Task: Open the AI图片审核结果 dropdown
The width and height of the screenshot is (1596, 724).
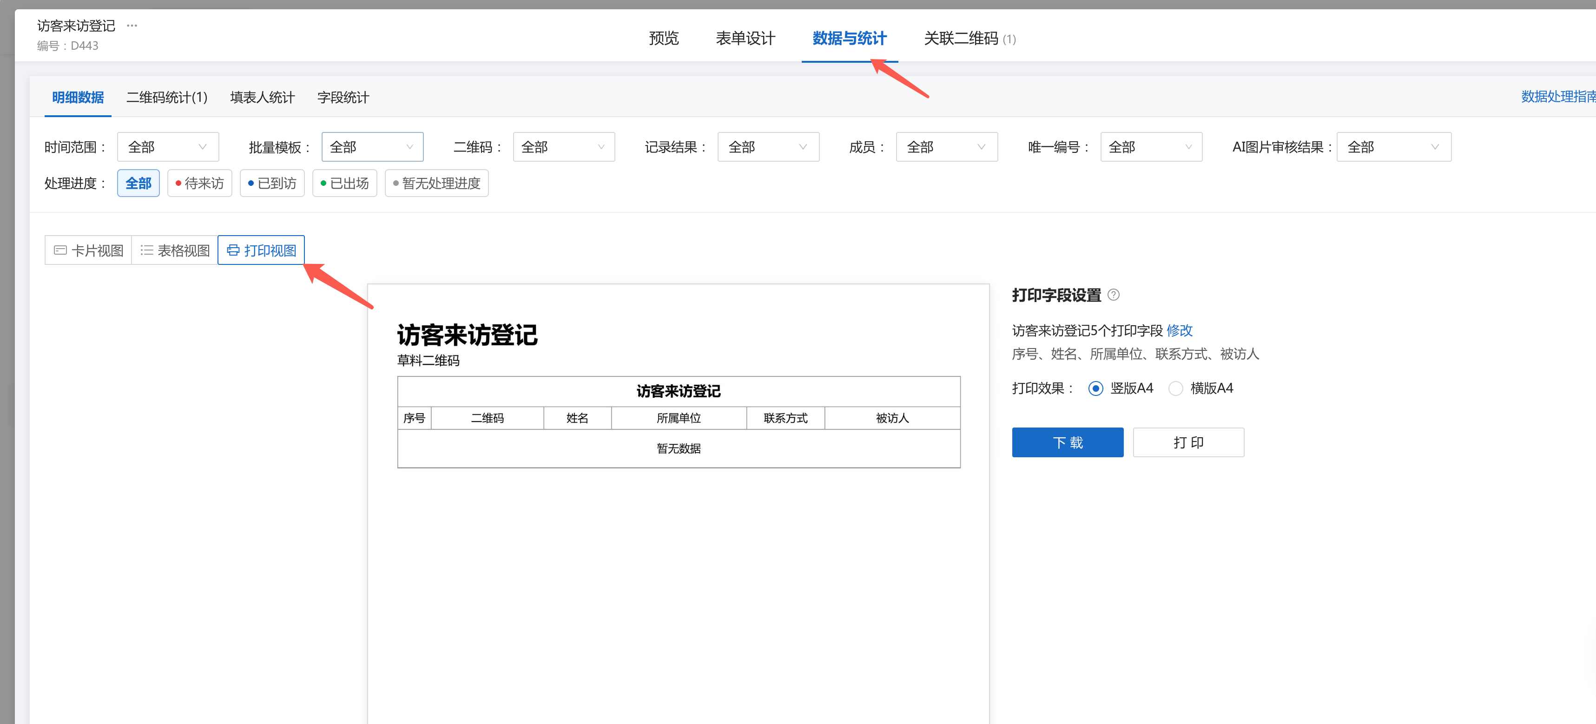Action: [x=1394, y=147]
